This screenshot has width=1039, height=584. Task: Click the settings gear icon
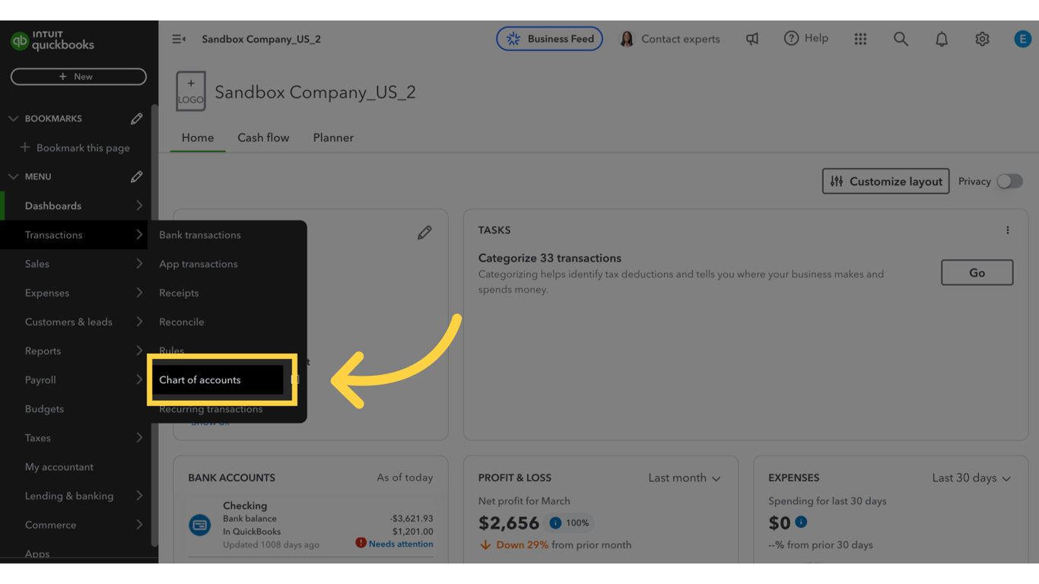point(982,38)
